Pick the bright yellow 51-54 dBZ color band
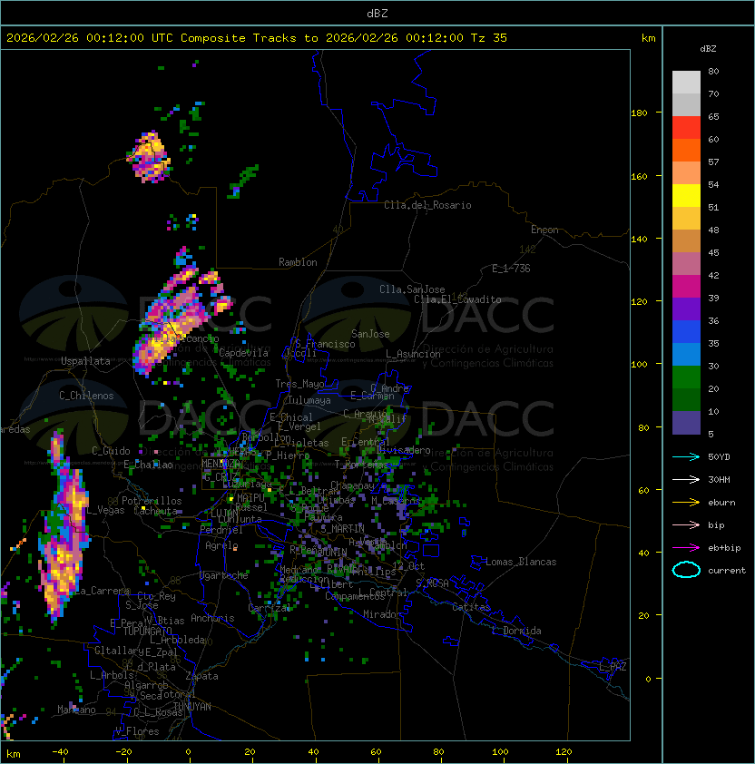755x764 pixels. 686,196
